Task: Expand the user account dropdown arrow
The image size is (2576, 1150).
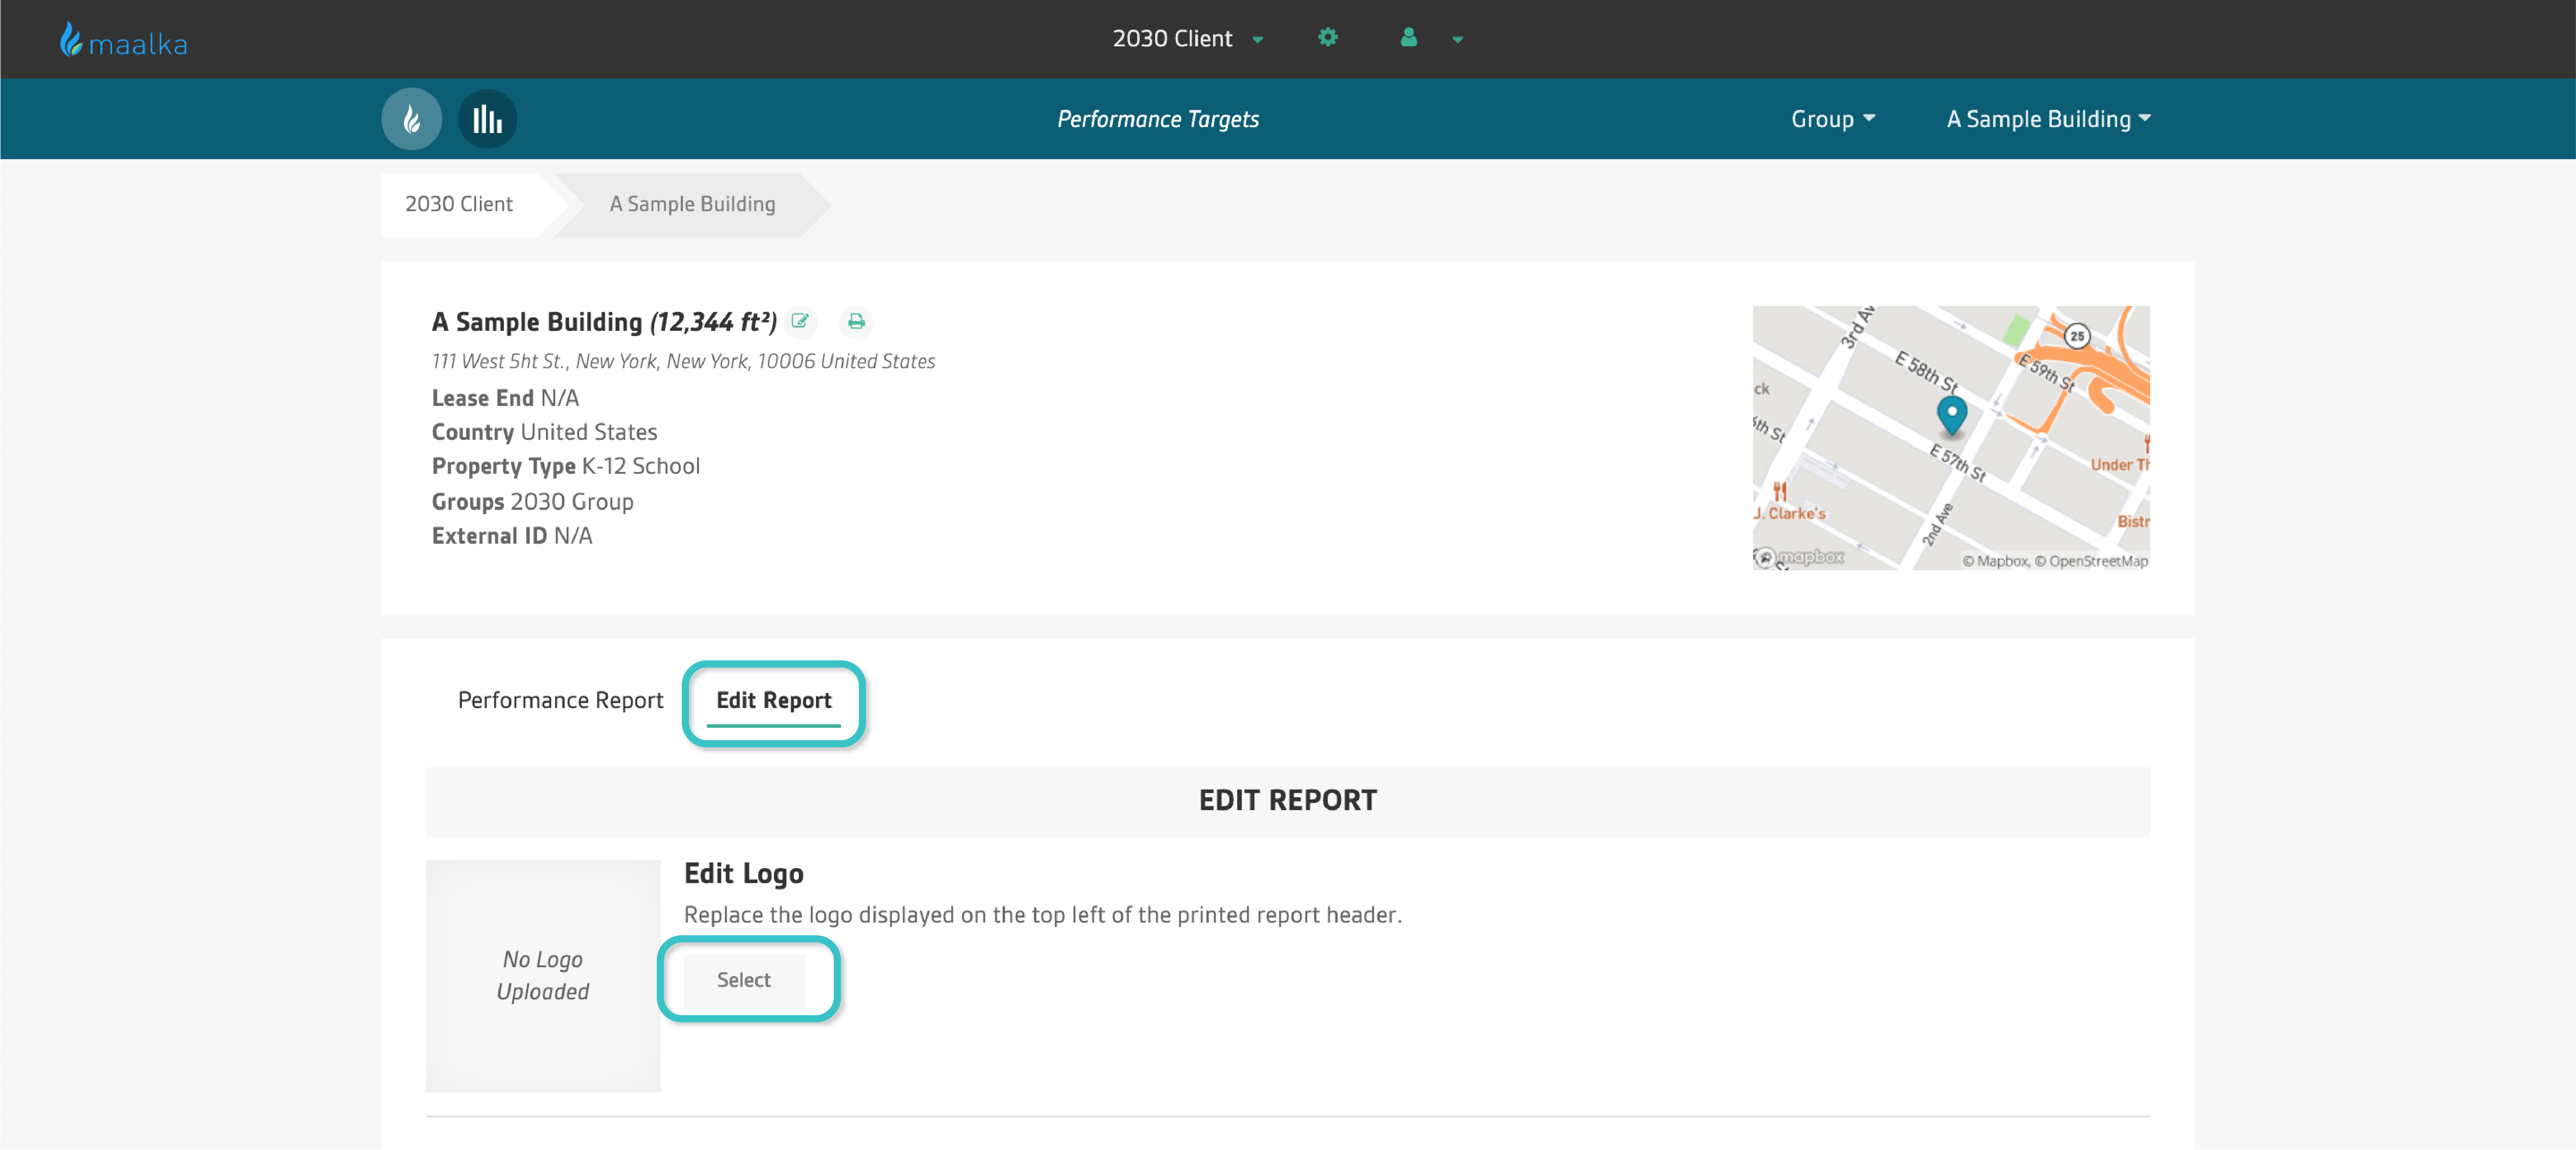Action: point(1458,40)
